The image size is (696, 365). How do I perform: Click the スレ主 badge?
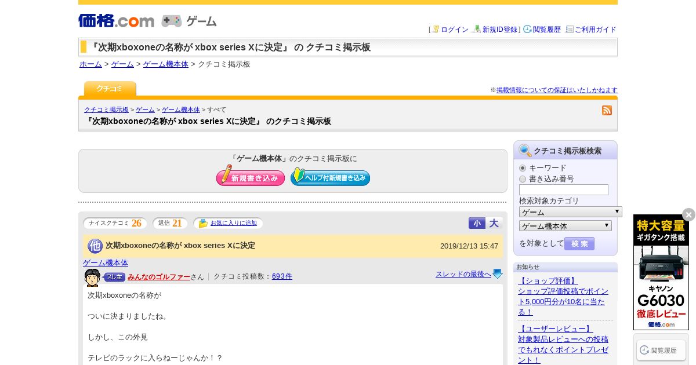[x=115, y=277]
